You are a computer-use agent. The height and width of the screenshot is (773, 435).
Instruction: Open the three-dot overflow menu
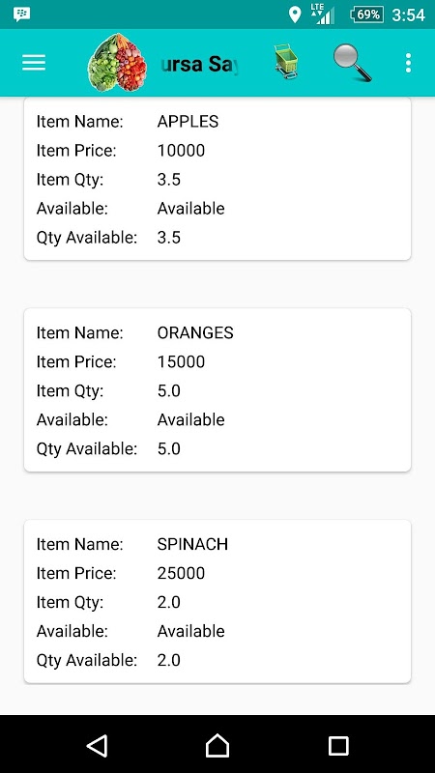click(408, 63)
